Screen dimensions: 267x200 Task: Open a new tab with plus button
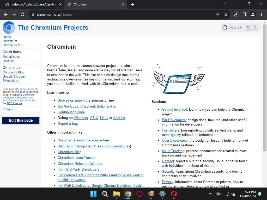tap(133, 5)
